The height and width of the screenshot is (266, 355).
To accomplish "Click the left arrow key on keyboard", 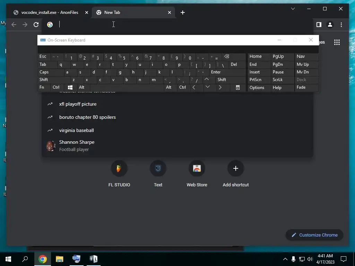I will [x=194, y=87].
